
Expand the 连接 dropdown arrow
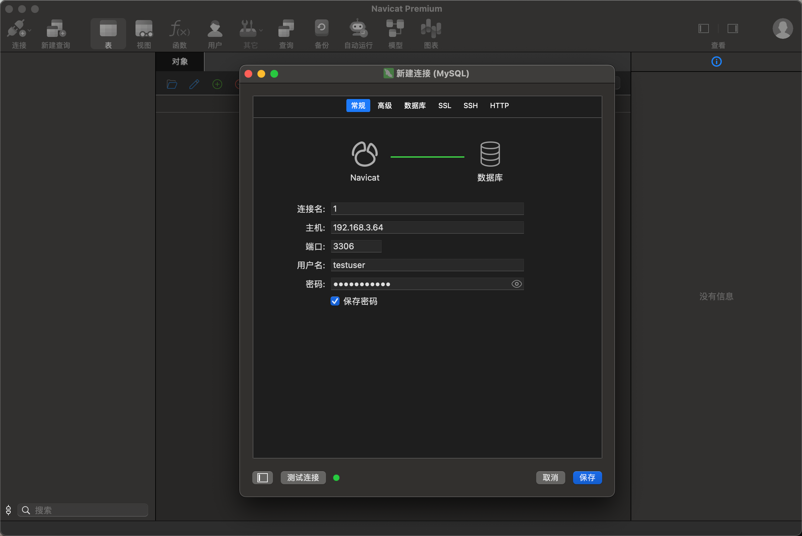30,30
